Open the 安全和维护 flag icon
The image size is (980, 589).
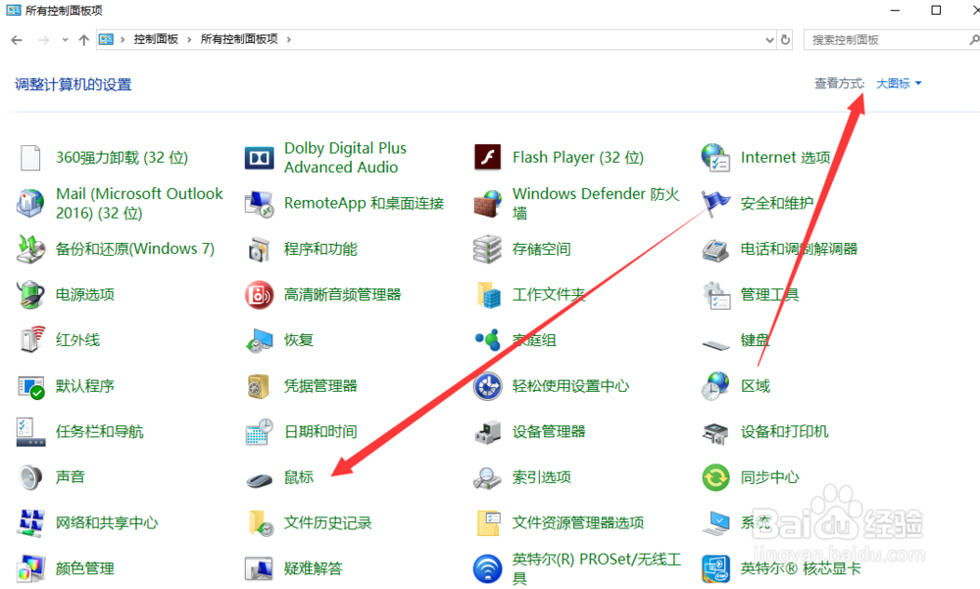[x=715, y=203]
